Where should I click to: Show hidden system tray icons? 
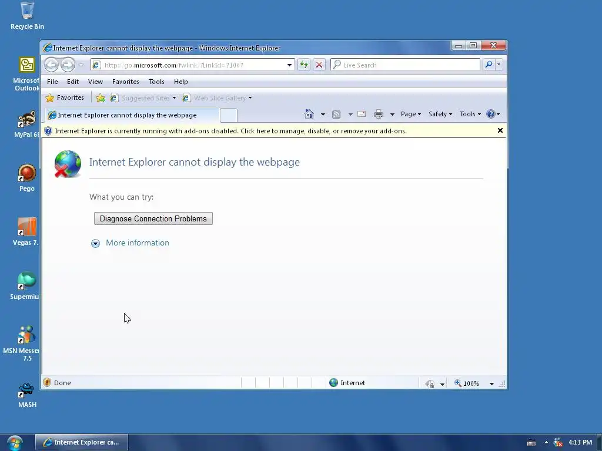(x=546, y=442)
